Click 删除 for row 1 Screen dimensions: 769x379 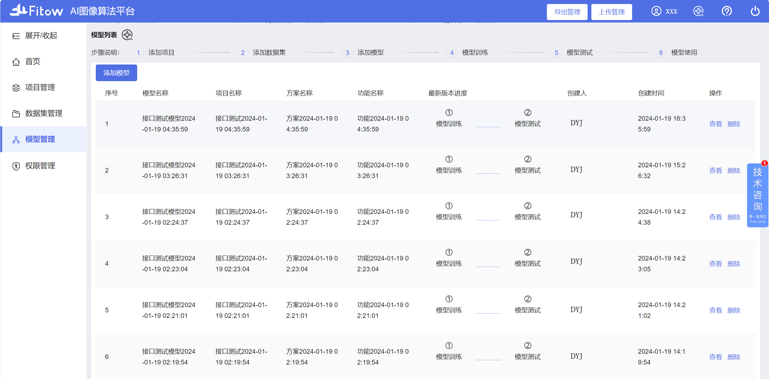tap(734, 124)
